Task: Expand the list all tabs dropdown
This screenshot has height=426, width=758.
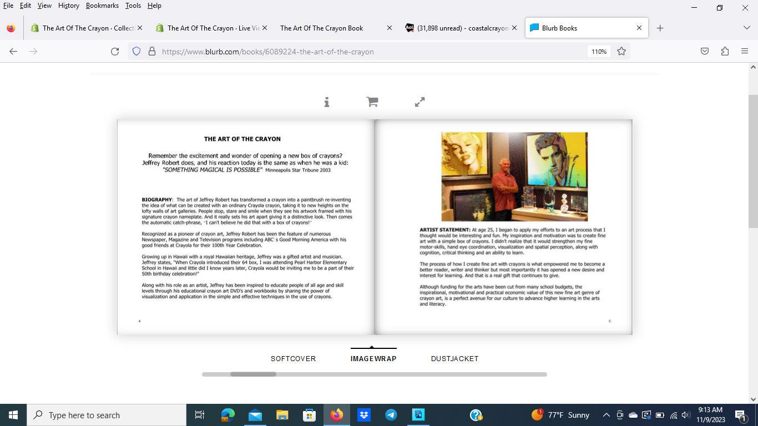Action: click(746, 28)
